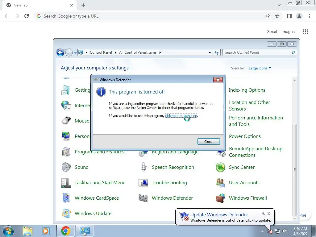Image resolution: width=316 pixels, height=237 pixels.
Task: Expand the arrow after Control Panel breadcrumb
Action: pyautogui.click(x=116, y=52)
